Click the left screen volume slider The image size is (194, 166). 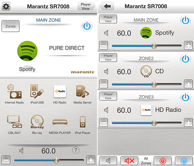pyautogui.click(x=49, y=160)
